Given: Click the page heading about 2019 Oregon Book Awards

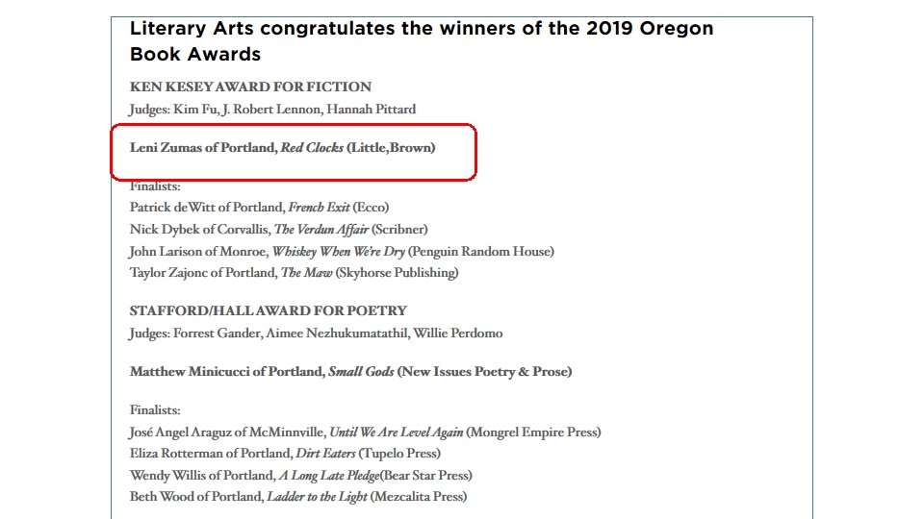Looking at the screenshot, I should 422,40.
